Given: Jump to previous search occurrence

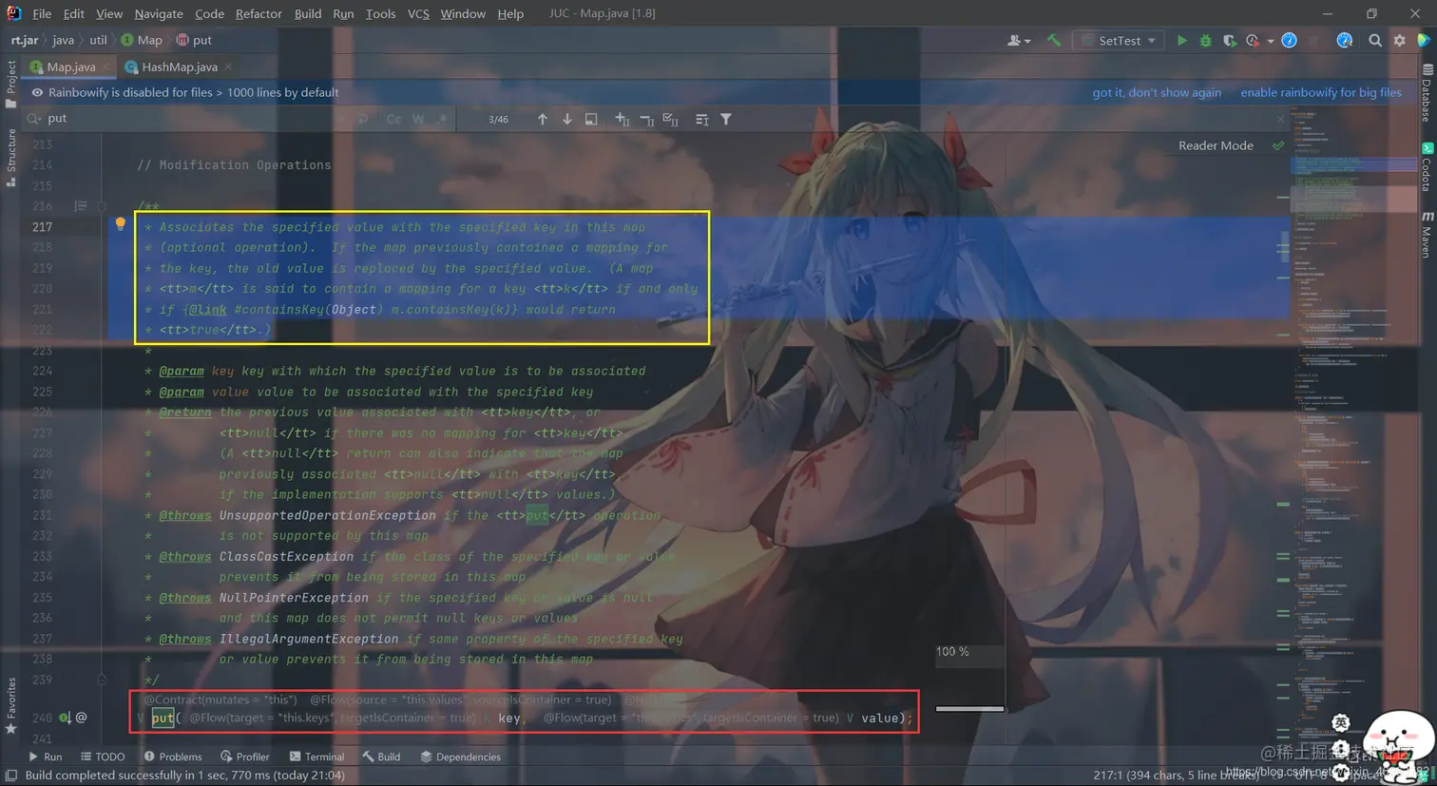Looking at the screenshot, I should click(x=543, y=120).
